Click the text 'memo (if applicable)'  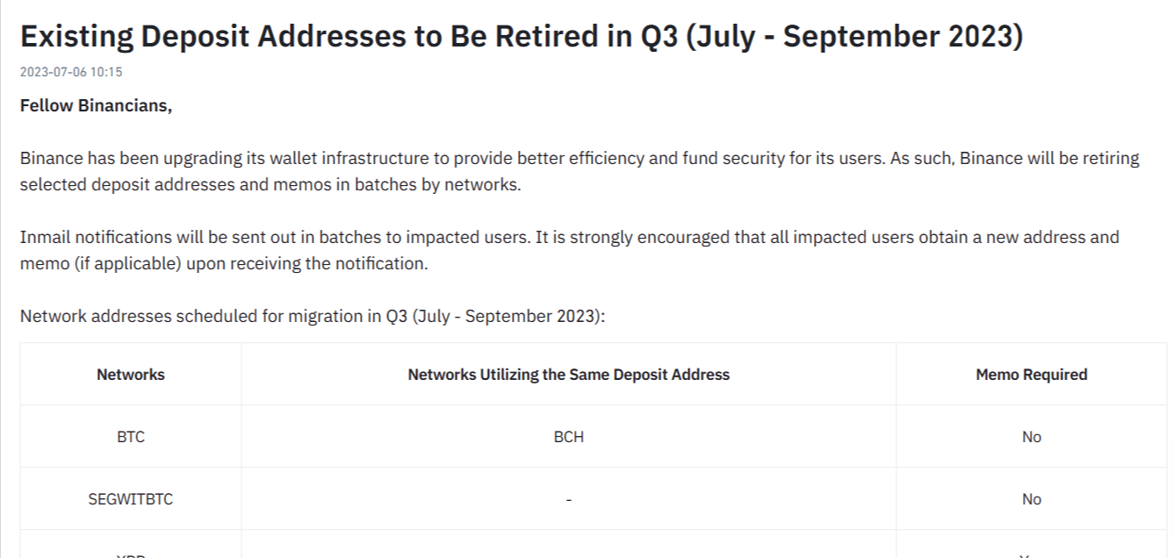(100, 263)
